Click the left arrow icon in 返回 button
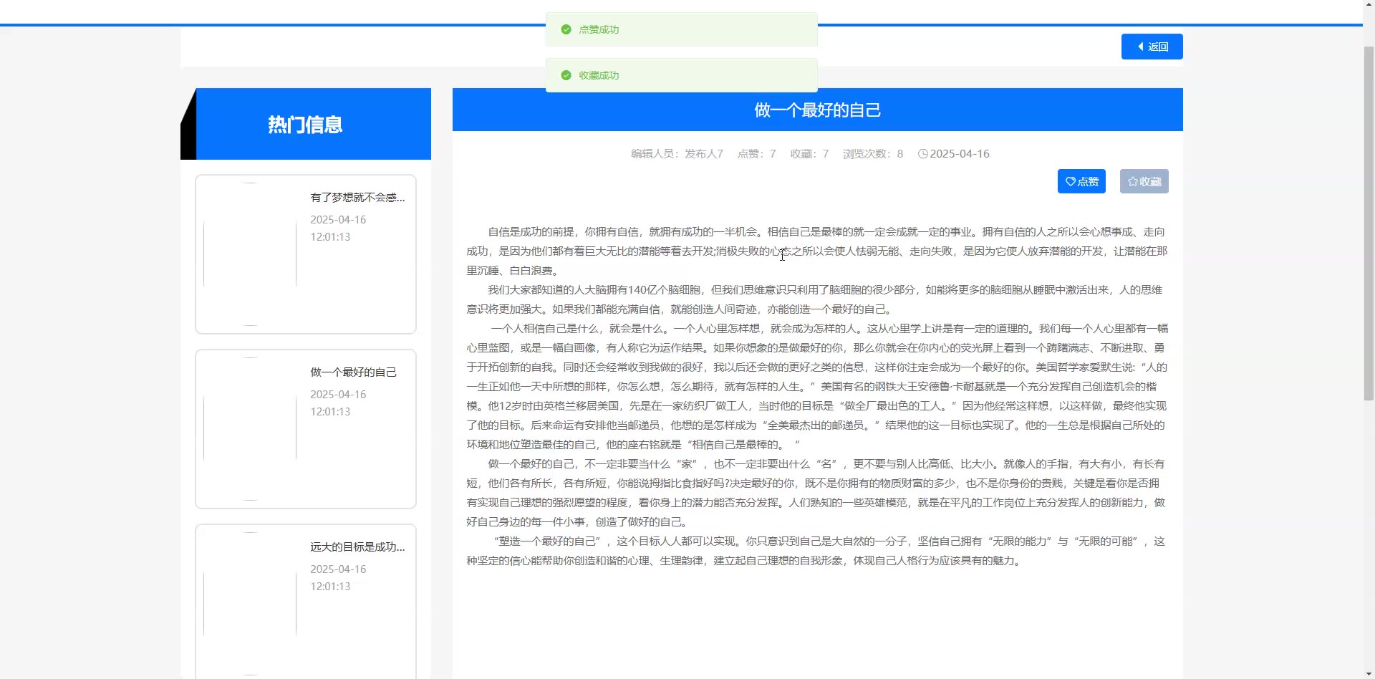This screenshot has height=679, width=1375. click(1141, 47)
